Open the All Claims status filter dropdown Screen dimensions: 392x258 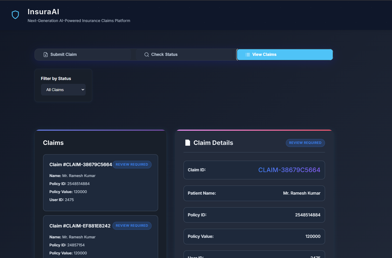(x=63, y=90)
